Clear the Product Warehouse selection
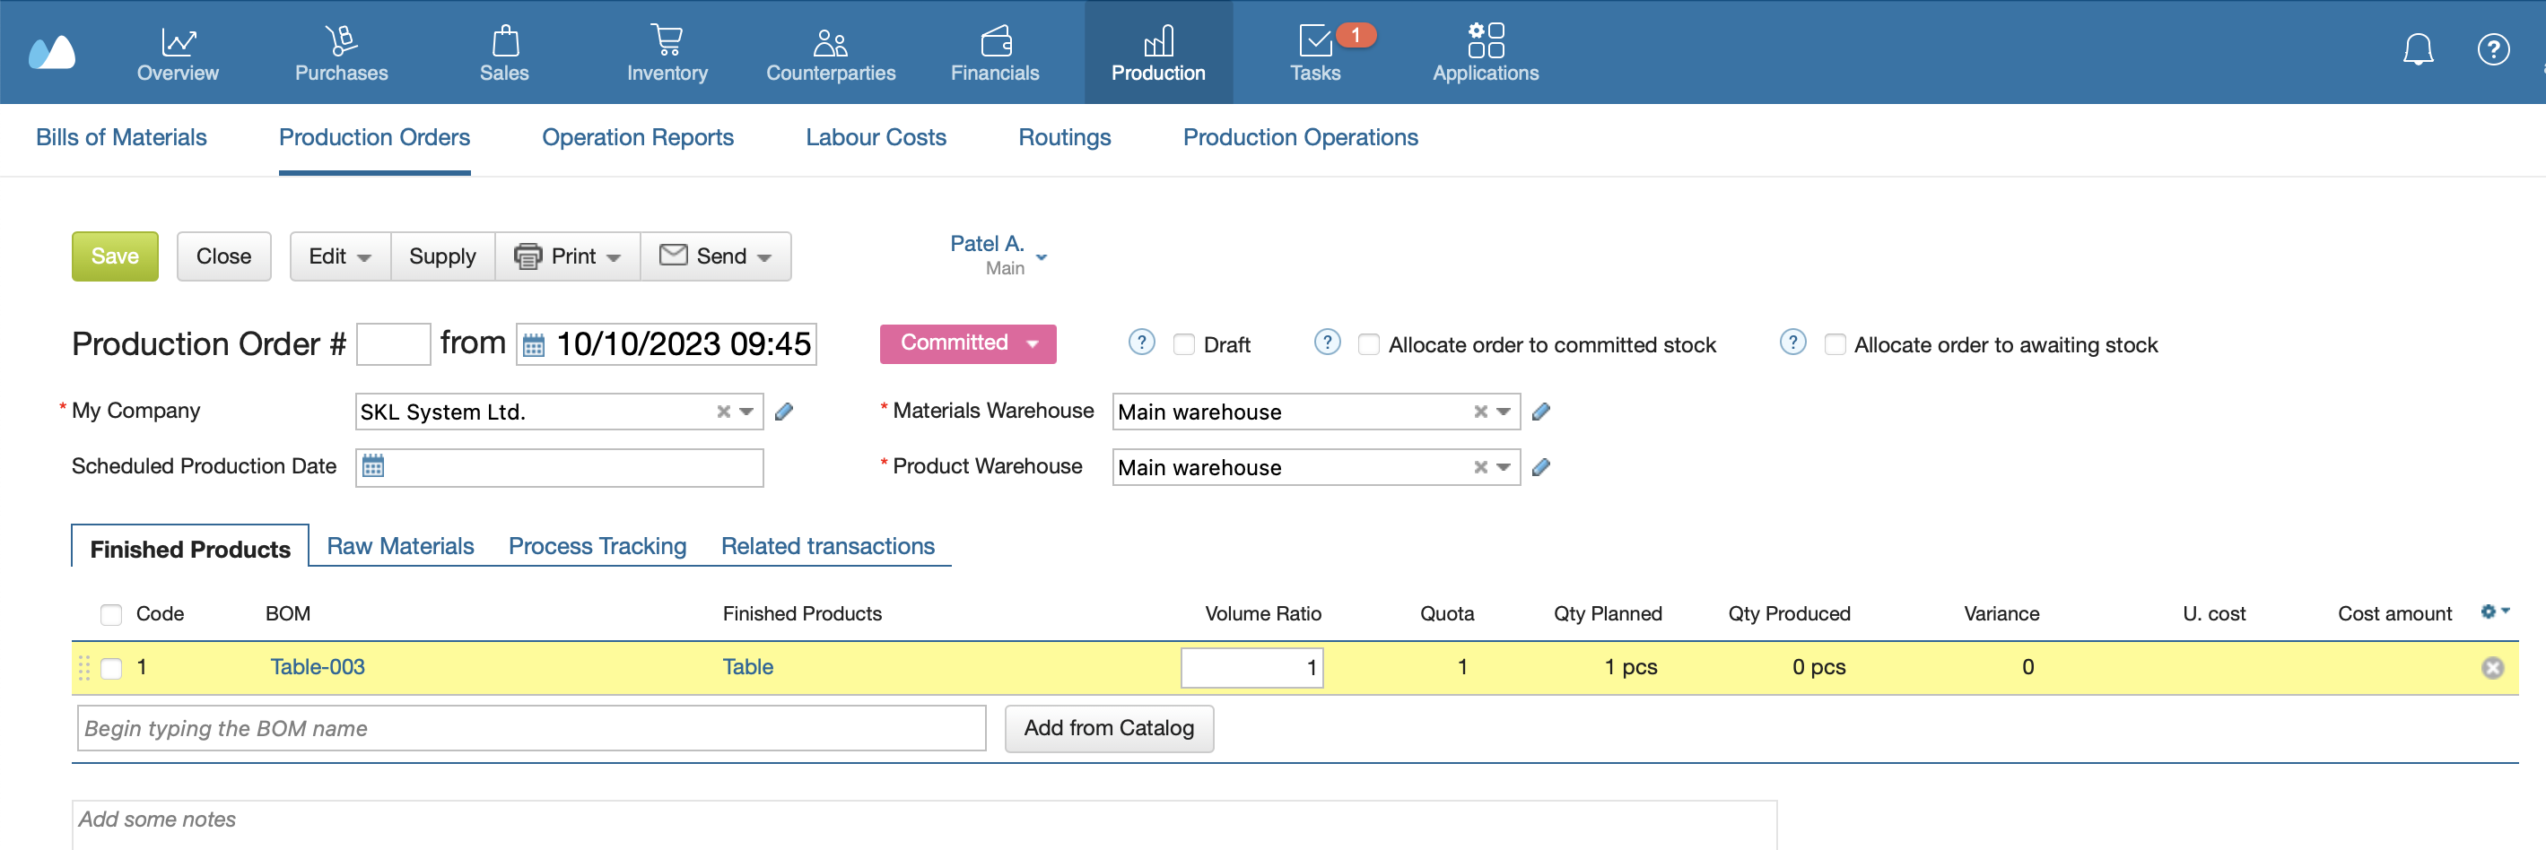This screenshot has height=850, width=2546. [x=1480, y=467]
